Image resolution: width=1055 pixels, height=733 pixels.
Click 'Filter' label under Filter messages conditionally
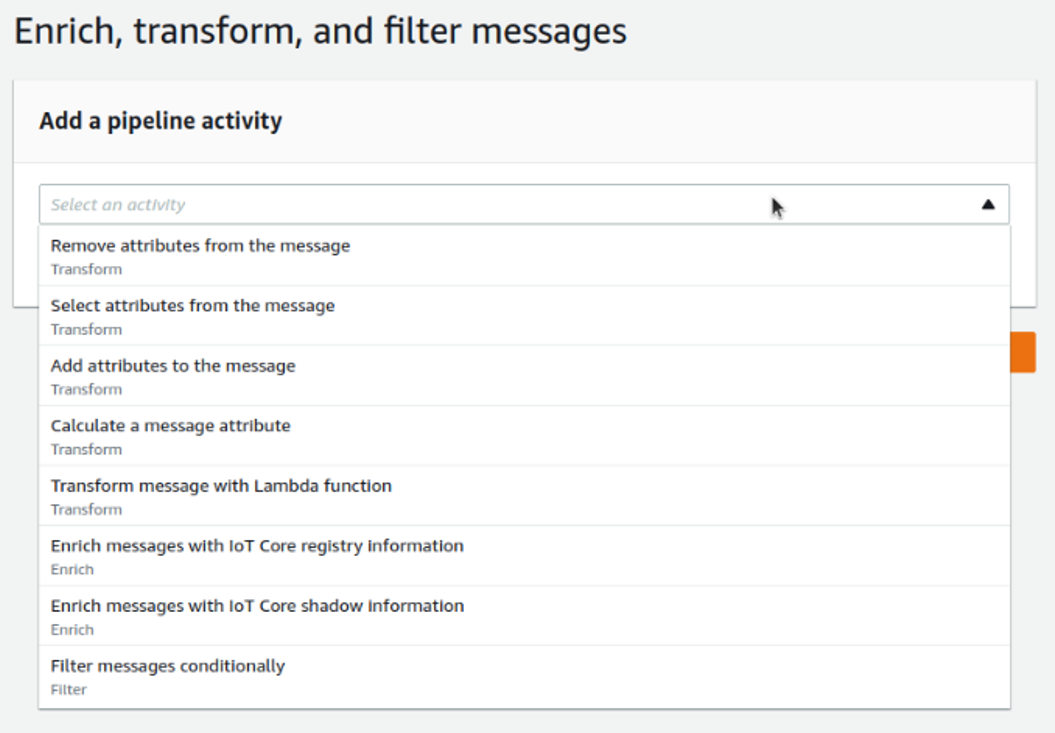(x=68, y=690)
